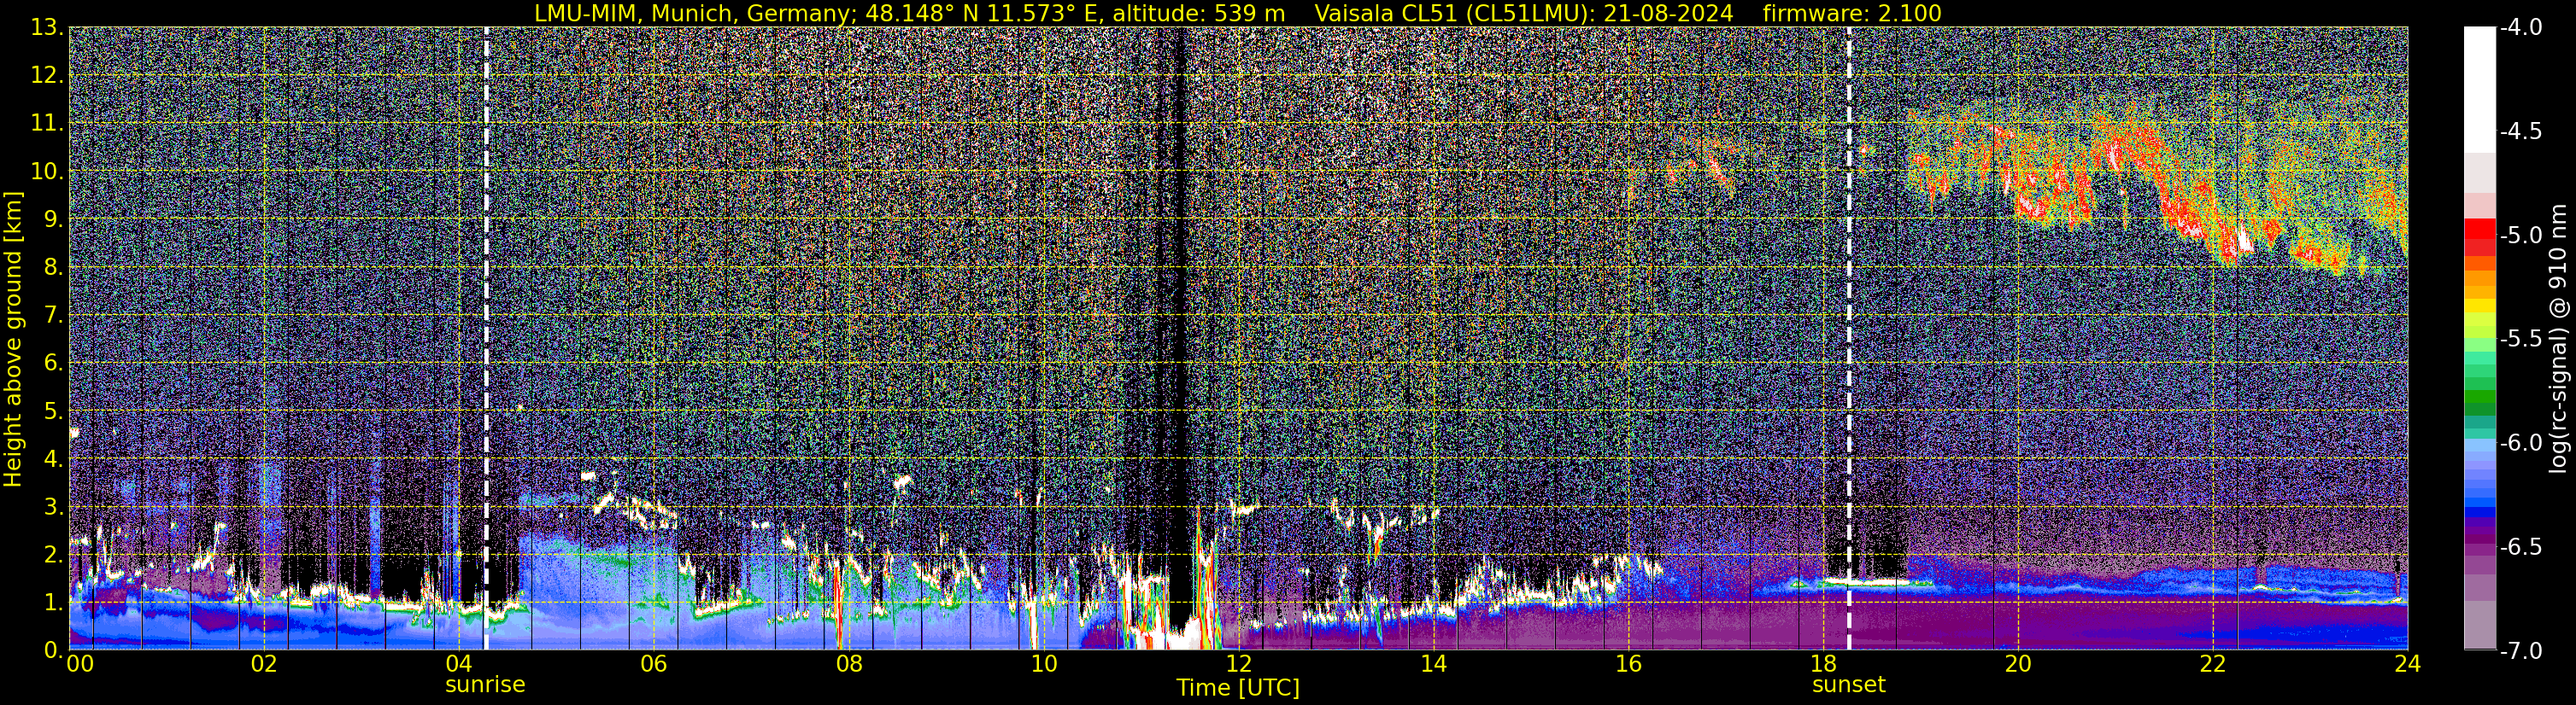2576x705 pixels.
Task: Click time axis tick label '04'
Action: 458,664
